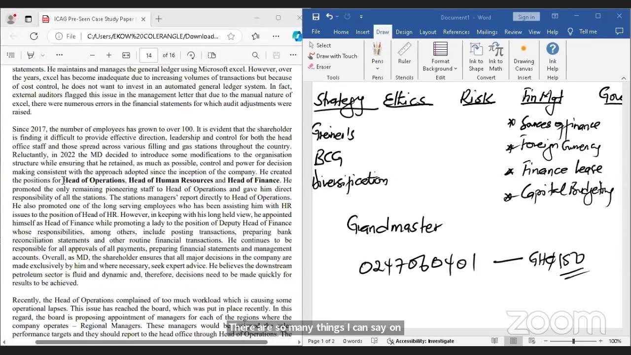
Task: Convert ink using Ink to Shape
Action: click(x=476, y=57)
